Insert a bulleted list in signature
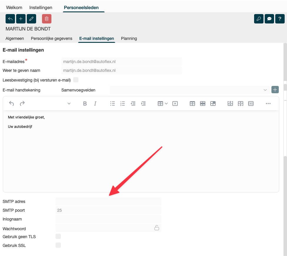 coord(113,104)
